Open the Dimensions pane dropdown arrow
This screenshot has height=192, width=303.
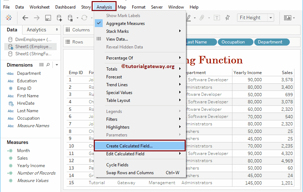tap(57, 65)
